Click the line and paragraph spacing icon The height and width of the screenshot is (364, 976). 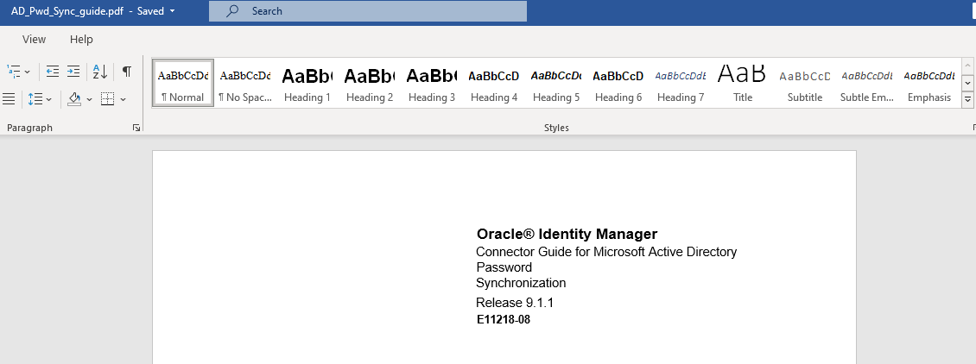coord(35,98)
